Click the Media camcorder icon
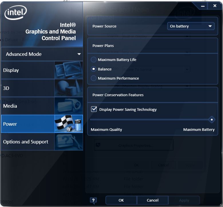The height and width of the screenshot is (207, 223). (69, 106)
